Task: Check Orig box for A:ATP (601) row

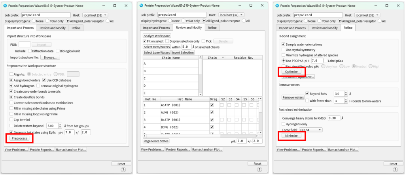Action: [212, 105]
